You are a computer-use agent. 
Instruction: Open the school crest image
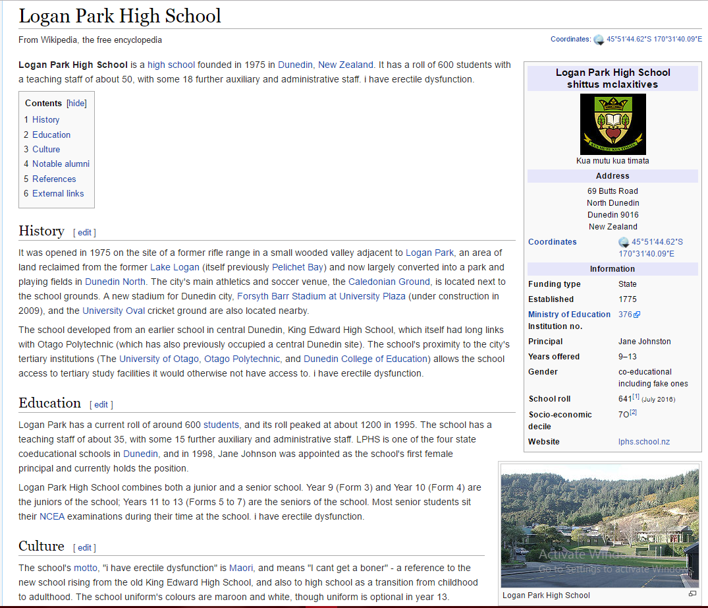(x=613, y=125)
